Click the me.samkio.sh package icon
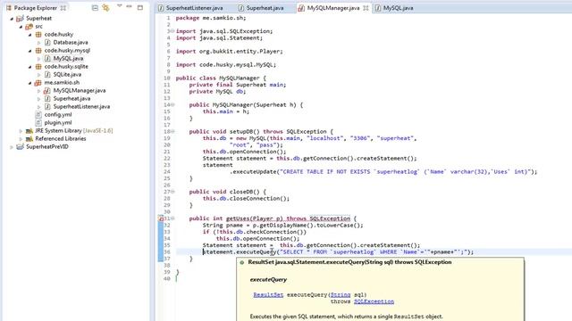 tap(38, 83)
